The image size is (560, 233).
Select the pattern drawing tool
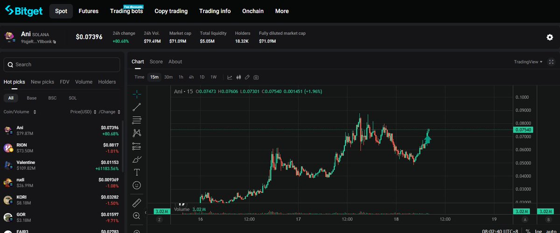click(x=137, y=133)
